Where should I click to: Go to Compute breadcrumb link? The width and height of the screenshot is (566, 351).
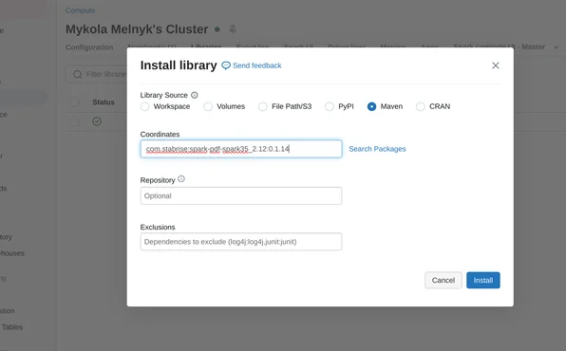click(80, 10)
